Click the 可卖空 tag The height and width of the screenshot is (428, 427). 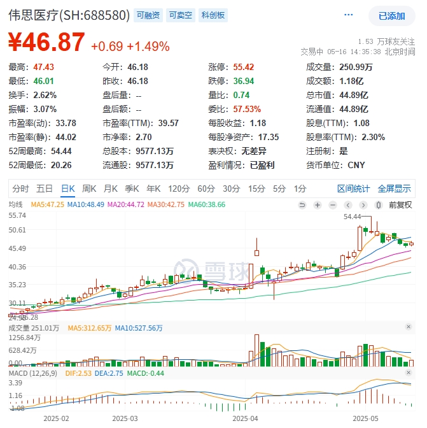pos(181,15)
